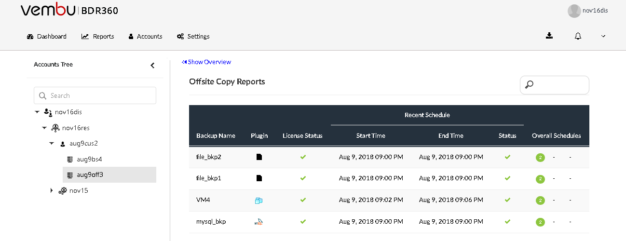
Task: Select nov16dis in the accounts tree
Action: (x=68, y=112)
